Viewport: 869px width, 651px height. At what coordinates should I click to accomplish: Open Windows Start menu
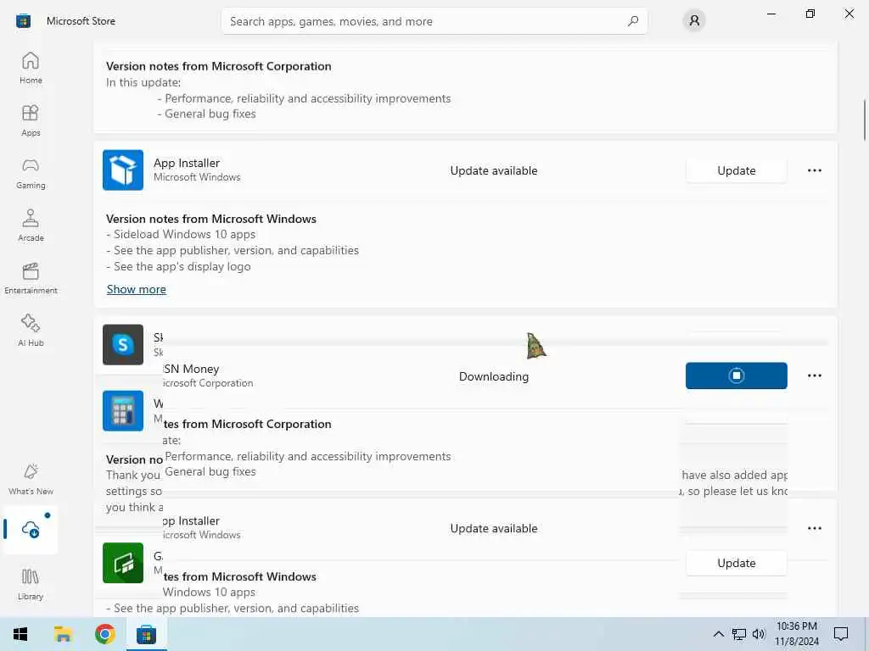[20, 634]
